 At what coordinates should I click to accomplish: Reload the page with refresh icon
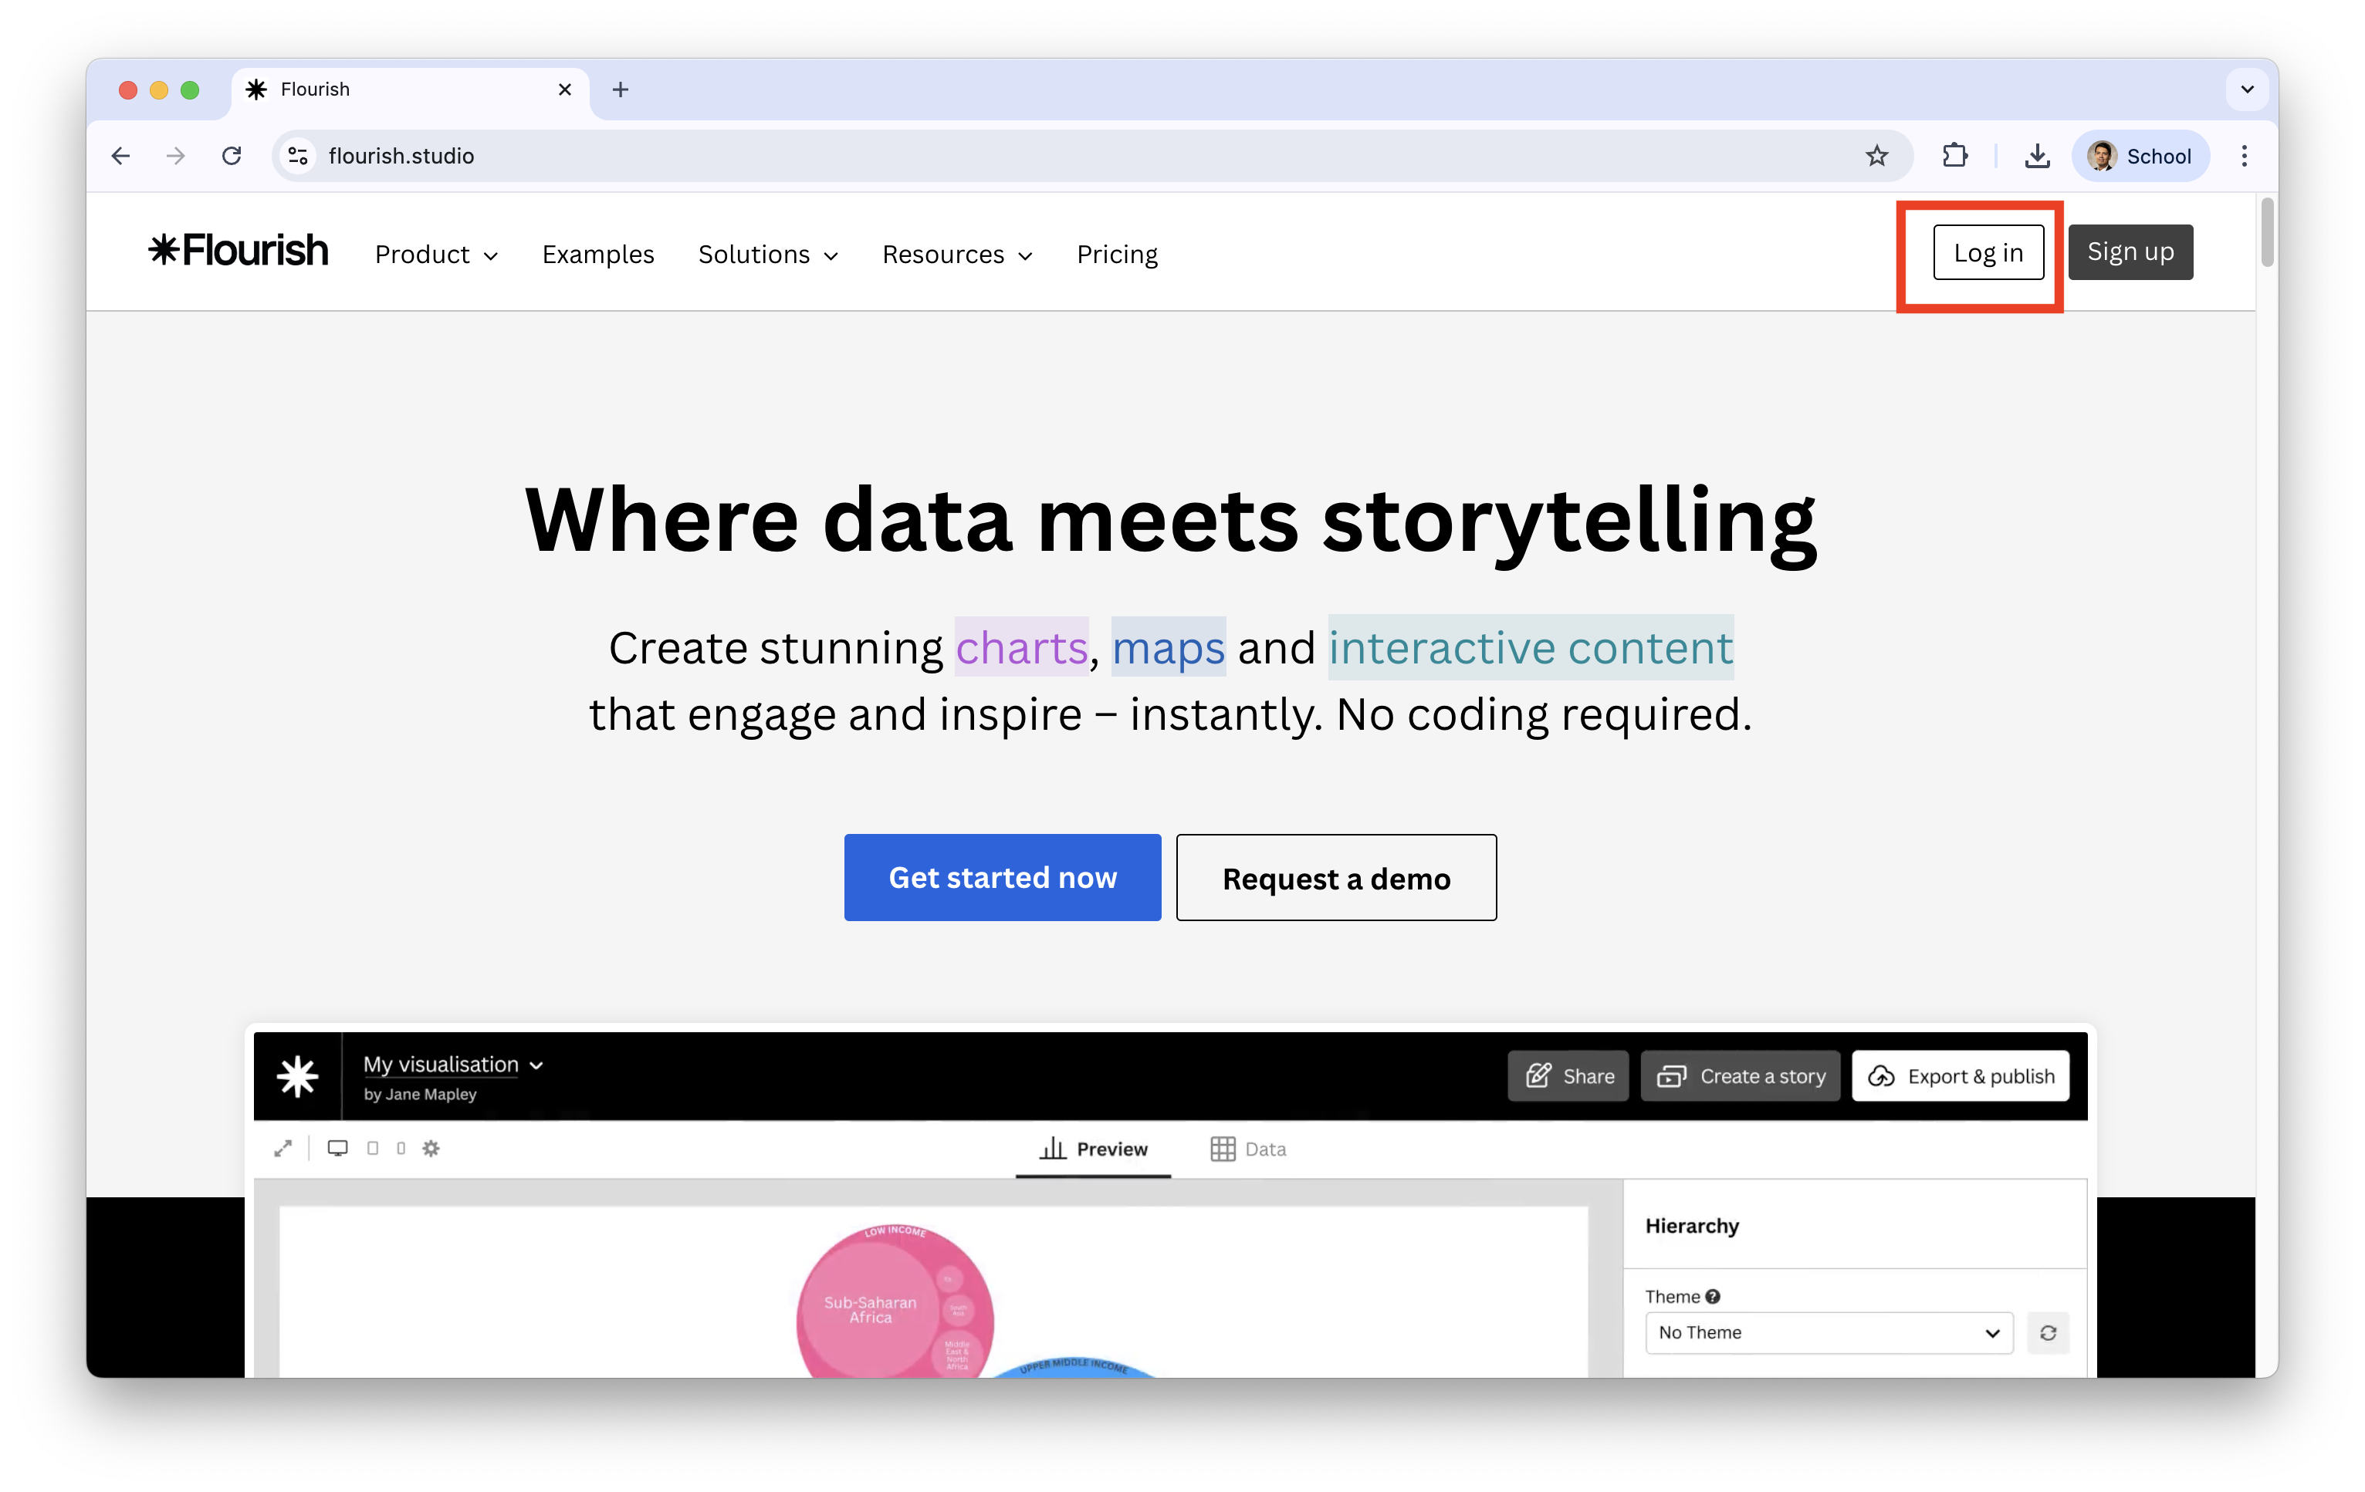coord(232,156)
